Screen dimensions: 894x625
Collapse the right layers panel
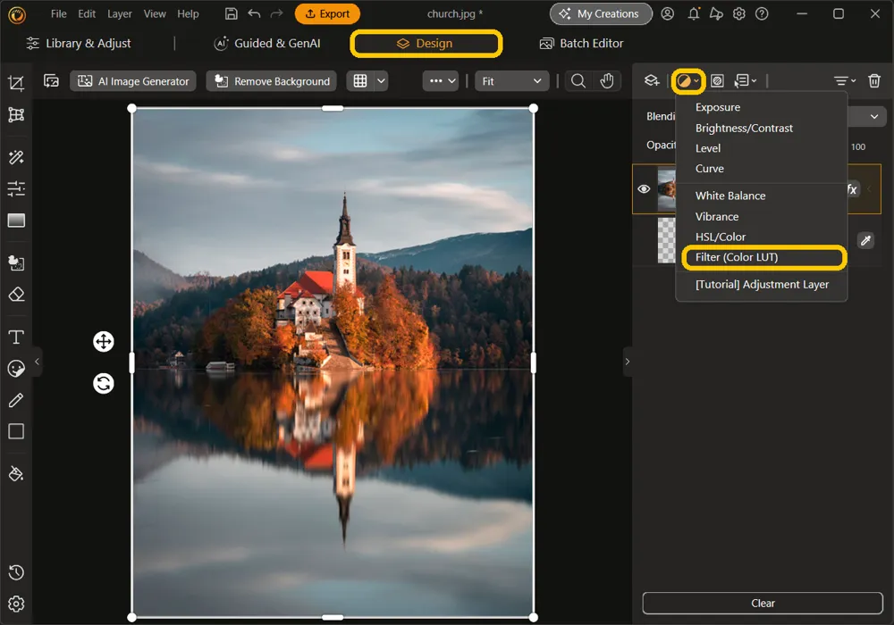tap(628, 362)
